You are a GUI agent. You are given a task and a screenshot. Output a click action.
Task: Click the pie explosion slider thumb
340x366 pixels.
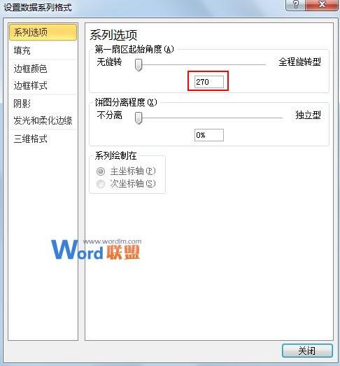tap(139, 118)
